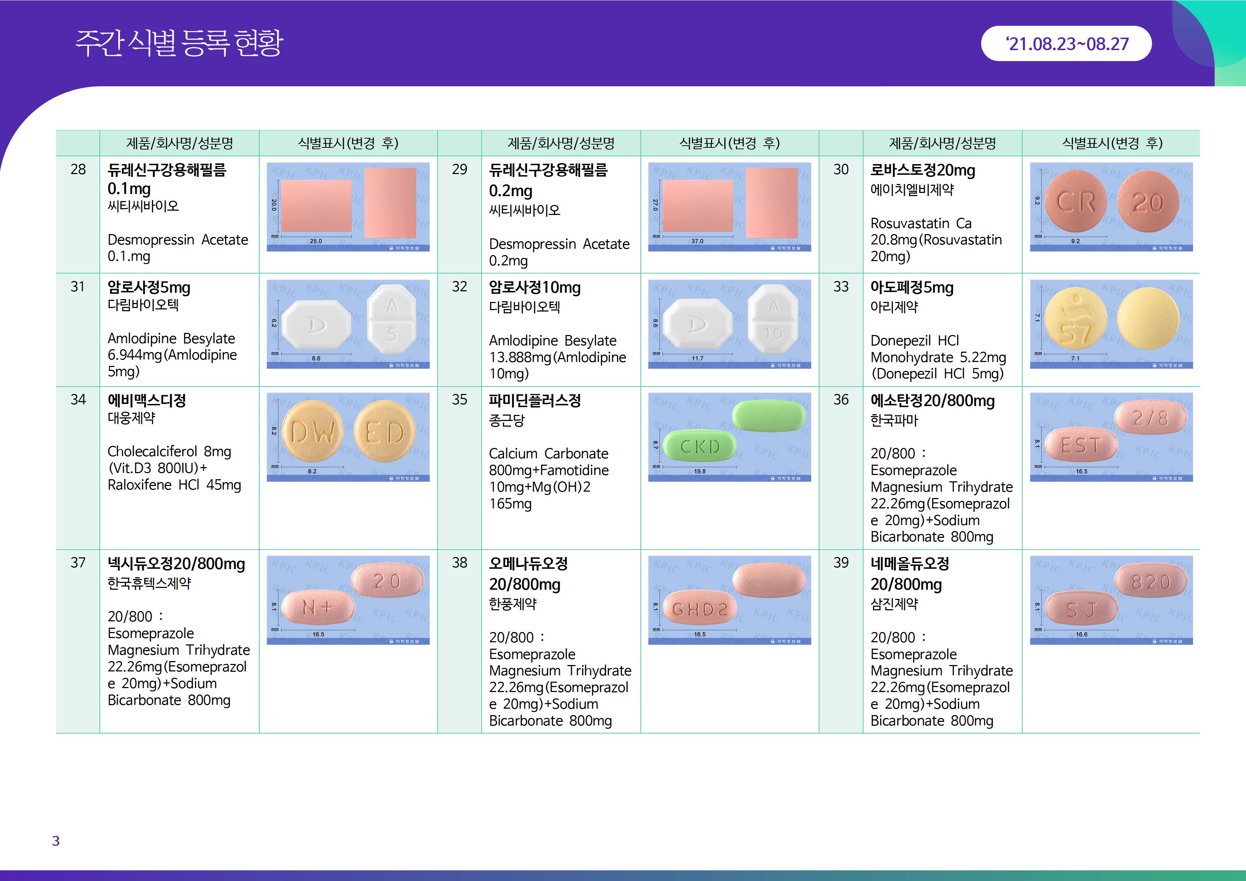This screenshot has width=1246, height=881.
Task: Click the white A 10 amlodipine tablet image
Action: click(729, 324)
